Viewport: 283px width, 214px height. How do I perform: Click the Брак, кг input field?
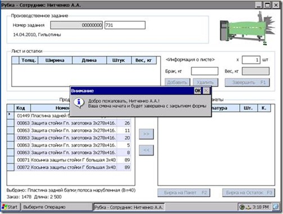204,71
